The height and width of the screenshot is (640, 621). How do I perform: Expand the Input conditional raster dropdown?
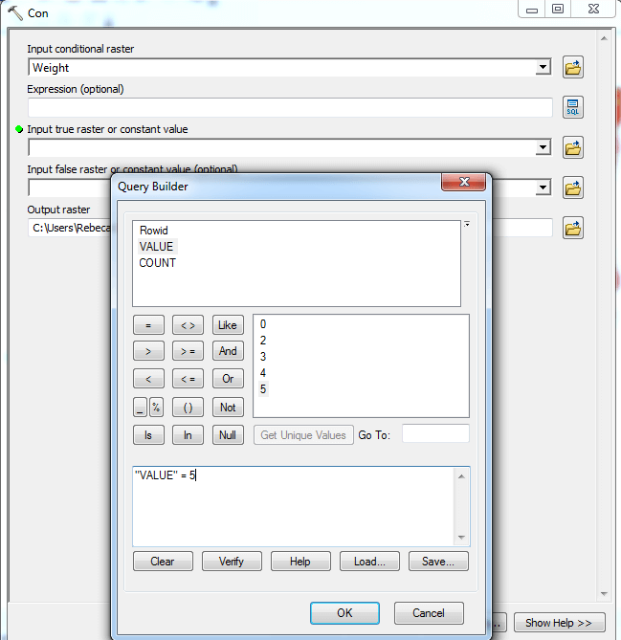pyautogui.click(x=543, y=68)
